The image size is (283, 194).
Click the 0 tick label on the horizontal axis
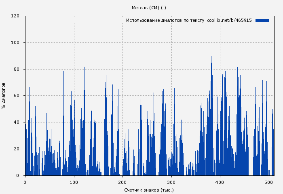25,182
